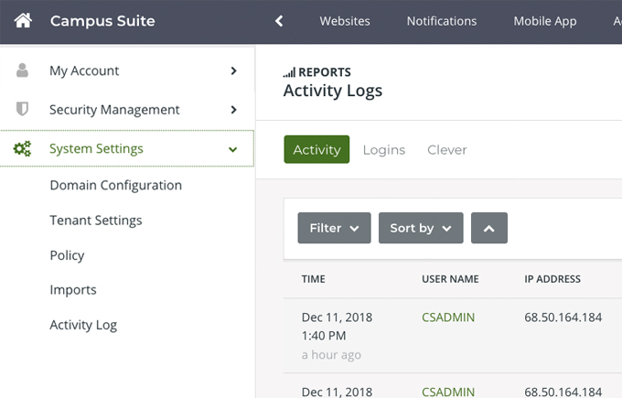
Task: Expand the My Account menu chevron
Action: coord(234,70)
